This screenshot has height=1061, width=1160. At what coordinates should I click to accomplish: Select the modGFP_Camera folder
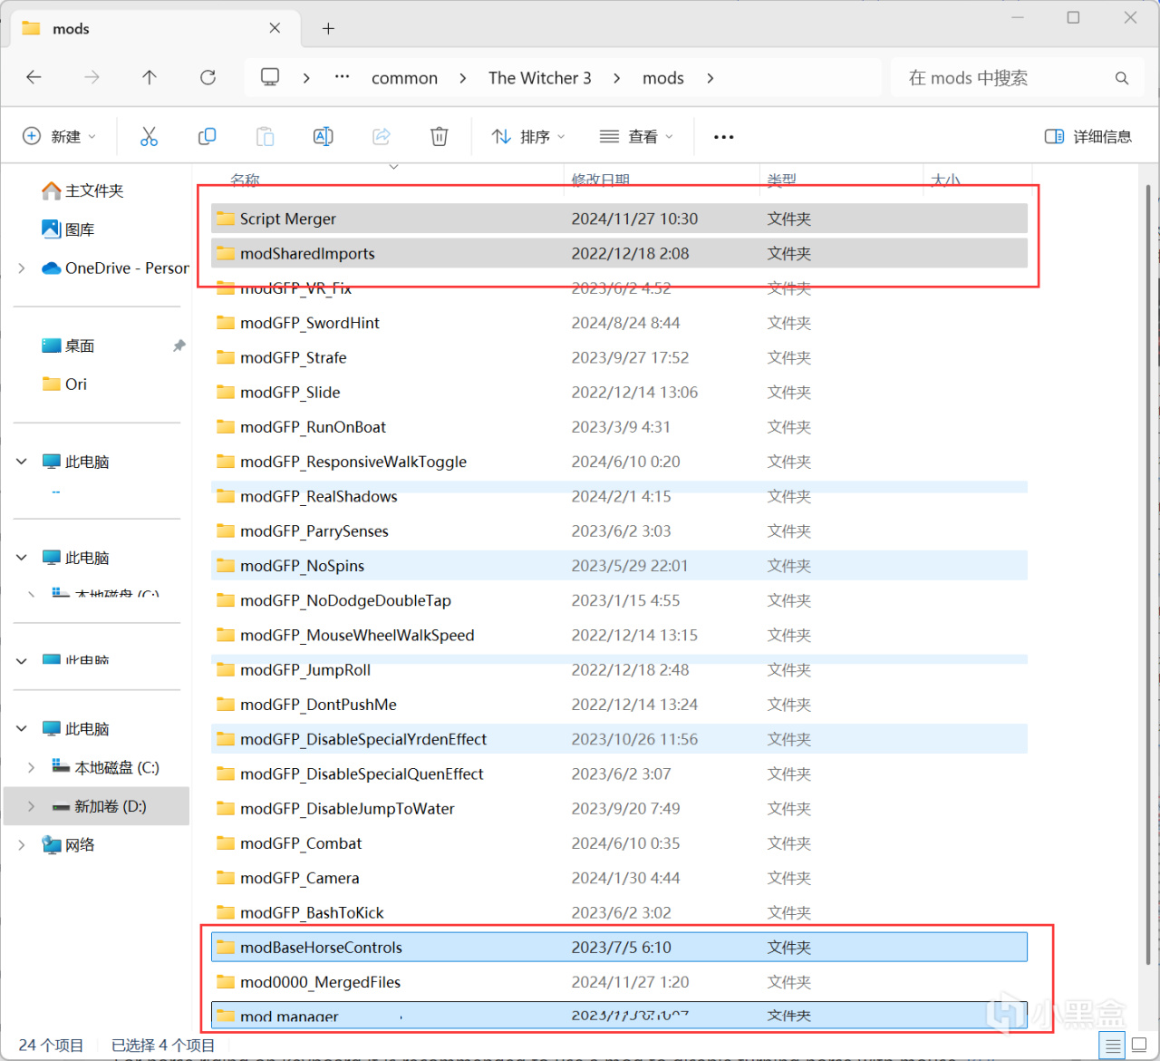pyautogui.click(x=619, y=878)
